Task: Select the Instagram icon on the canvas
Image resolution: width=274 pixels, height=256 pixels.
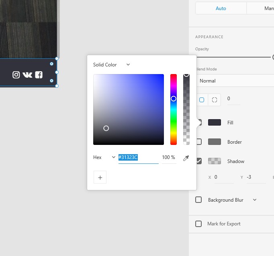Action: [x=16, y=75]
